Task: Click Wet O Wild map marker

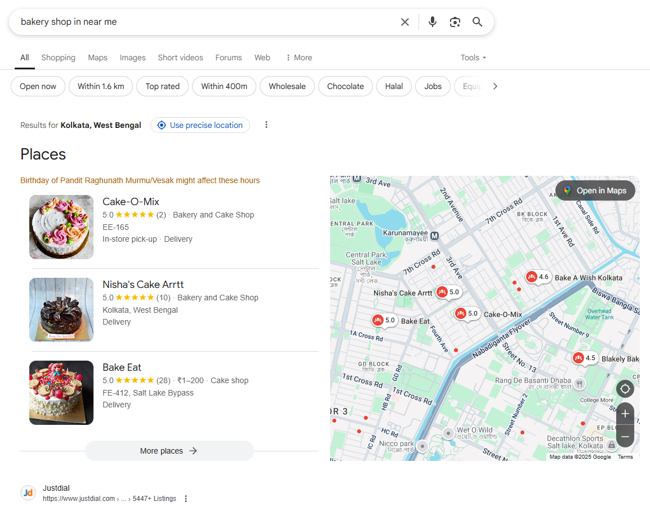Action: tap(448, 433)
